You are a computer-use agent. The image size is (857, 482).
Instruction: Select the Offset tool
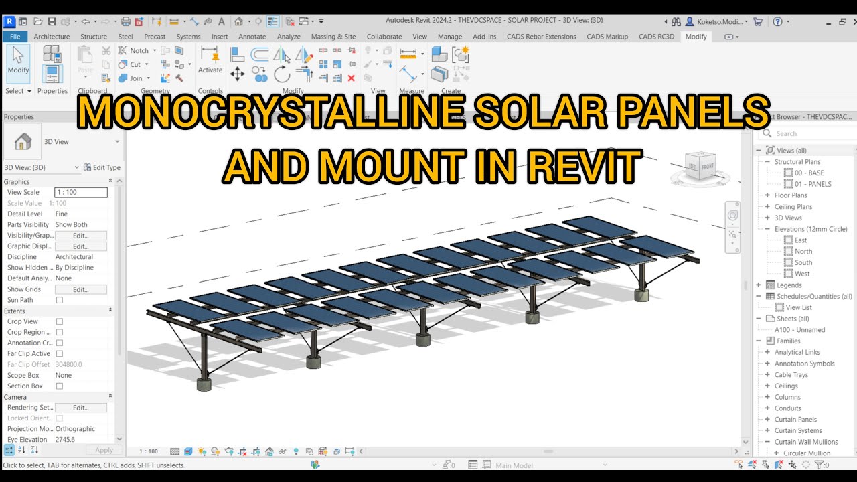click(260, 54)
